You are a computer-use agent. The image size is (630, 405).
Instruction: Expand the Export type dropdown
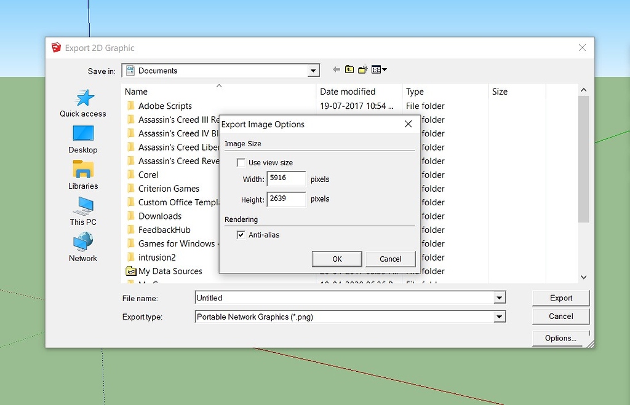click(x=499, y=317)
